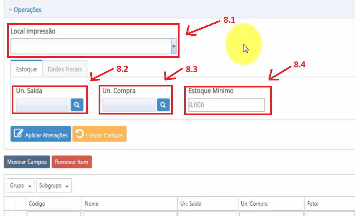The height and width of the screenshot is (216, 355).
Task: Click the Nome column header
Action: (x=129, y=204)
